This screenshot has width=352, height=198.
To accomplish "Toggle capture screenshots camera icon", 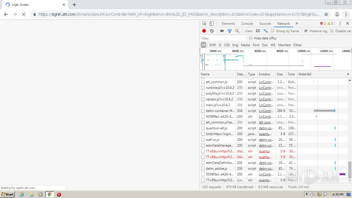I will (x=222, y=31).
